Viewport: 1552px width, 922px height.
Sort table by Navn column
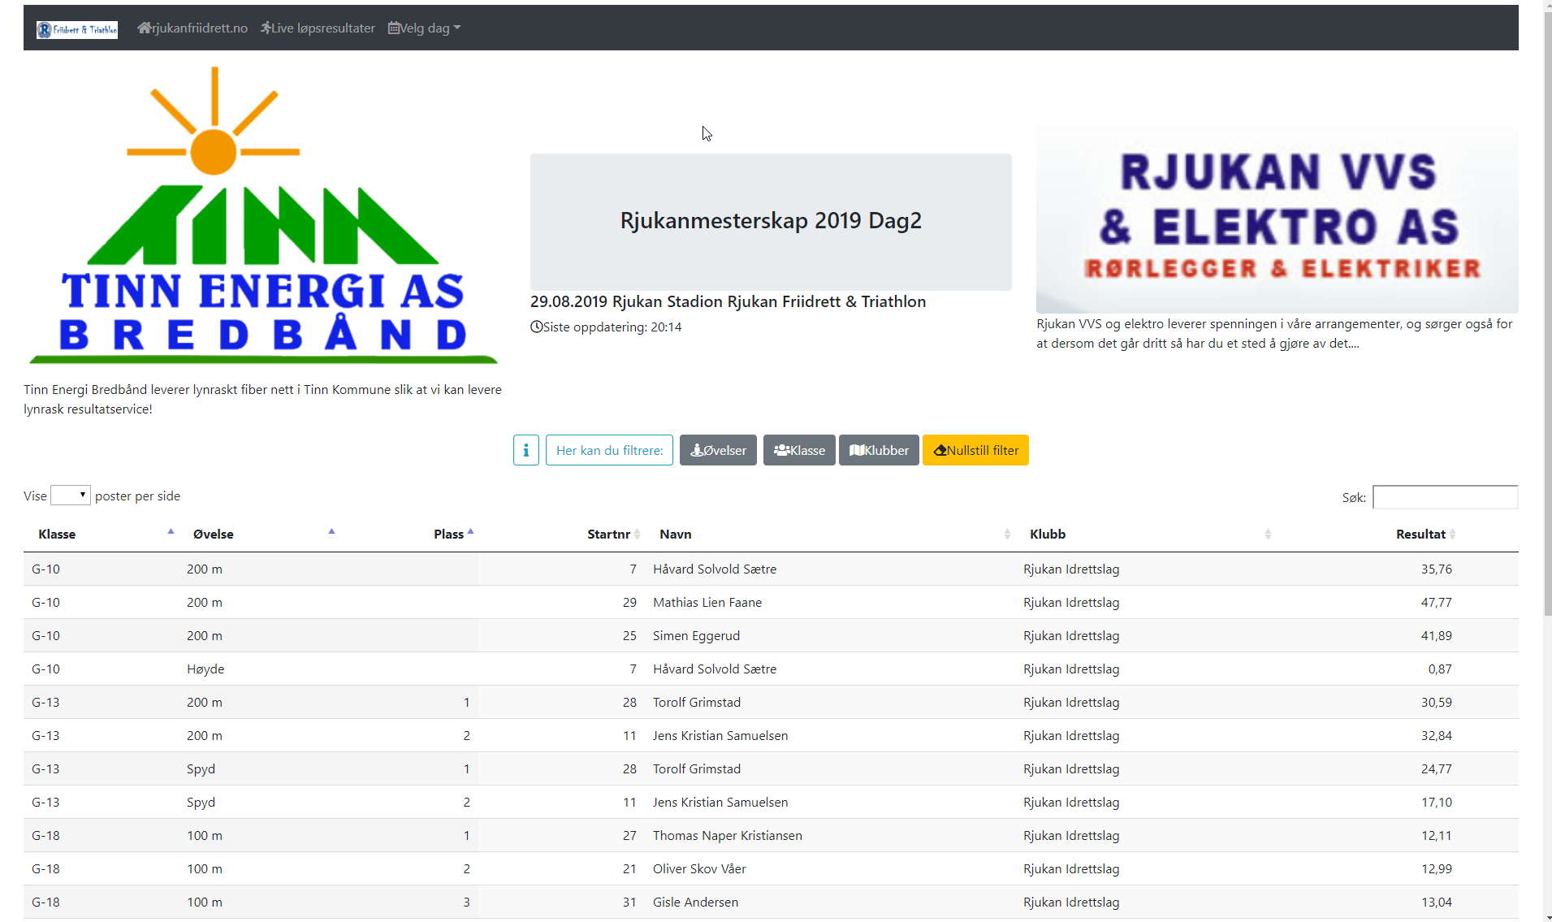pos(831,534)
